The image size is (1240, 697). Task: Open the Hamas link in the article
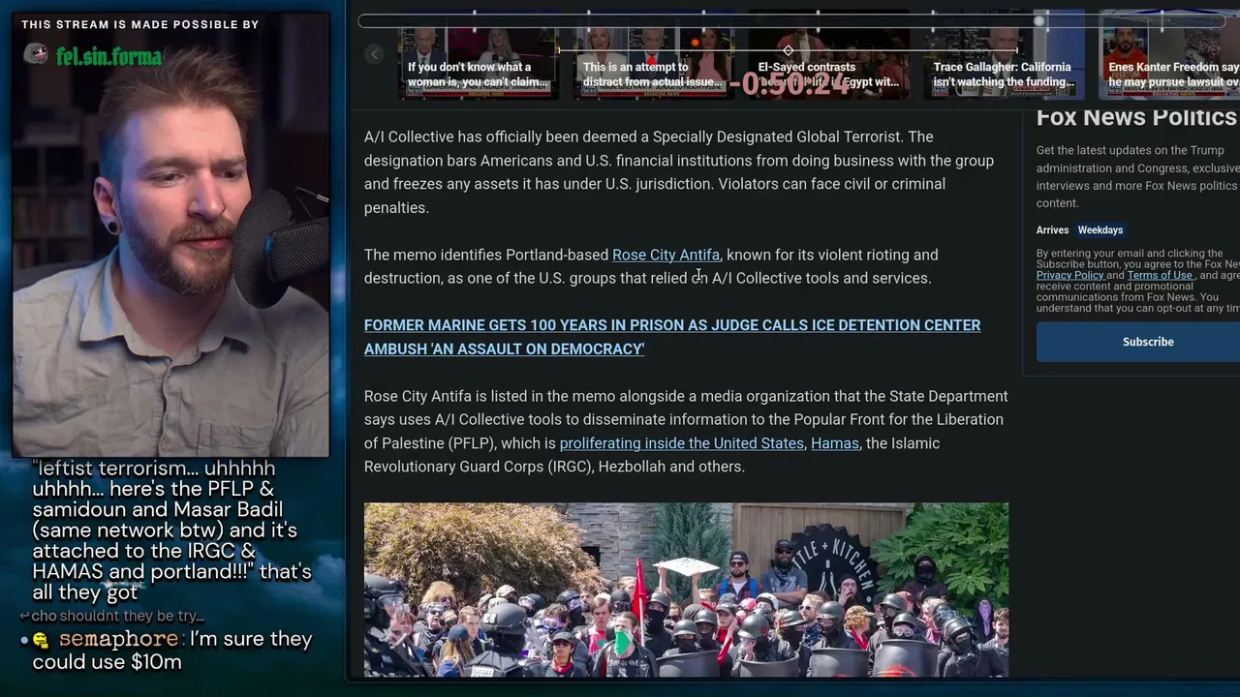pyautogui.click(x=835, y=443)
